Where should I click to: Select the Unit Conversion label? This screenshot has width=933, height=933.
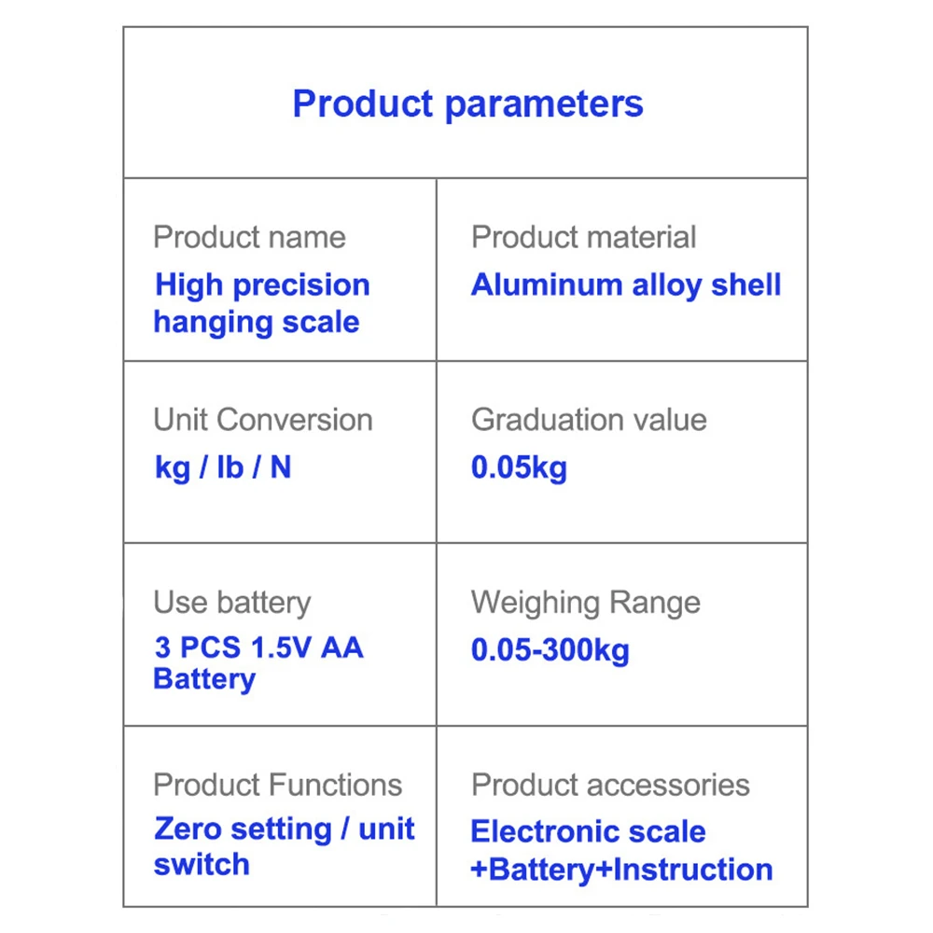click(262, 420)
